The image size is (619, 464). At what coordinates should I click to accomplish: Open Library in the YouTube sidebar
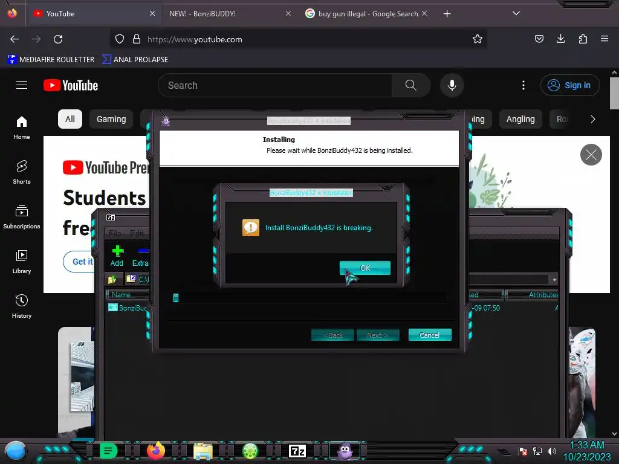22,262
